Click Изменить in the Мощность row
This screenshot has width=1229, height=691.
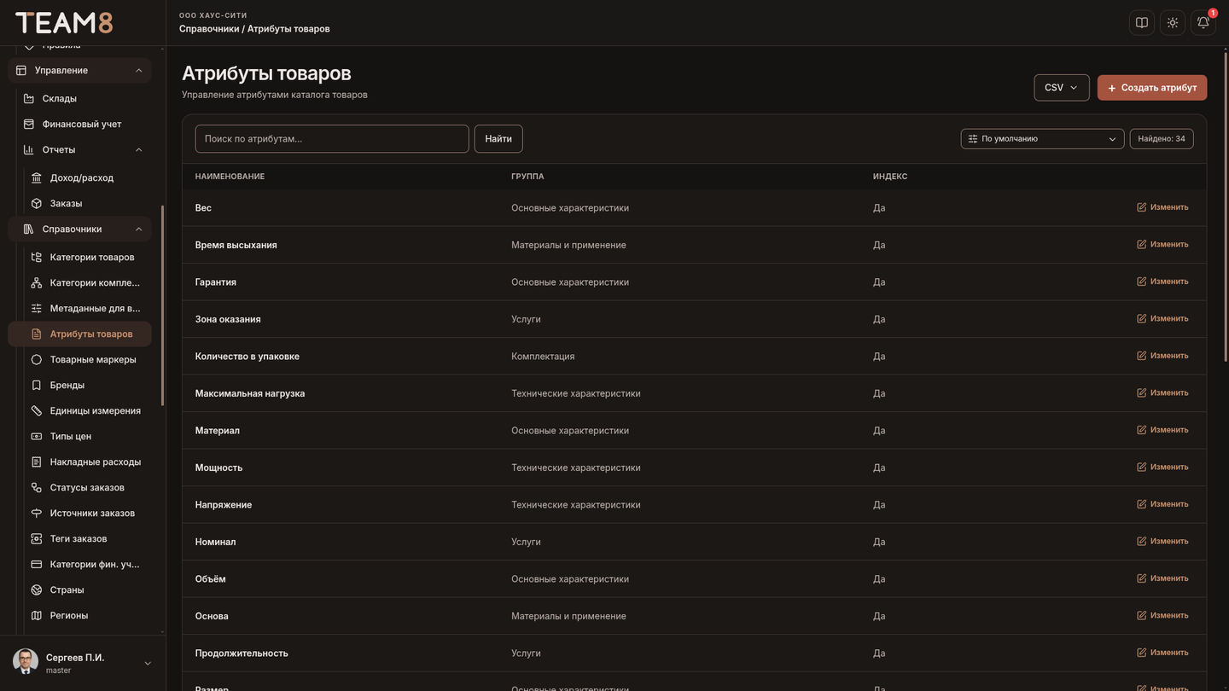[x=1162, y=467]
